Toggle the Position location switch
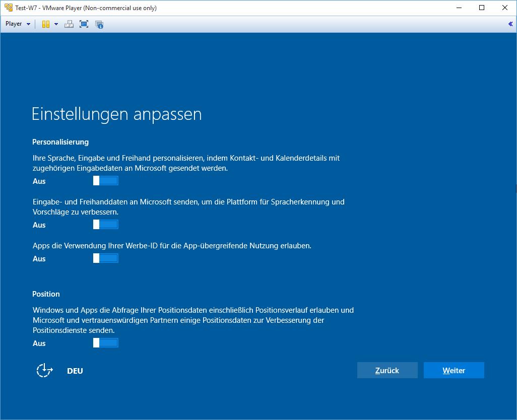Screen dimensions: 517x420 point(105,342)
